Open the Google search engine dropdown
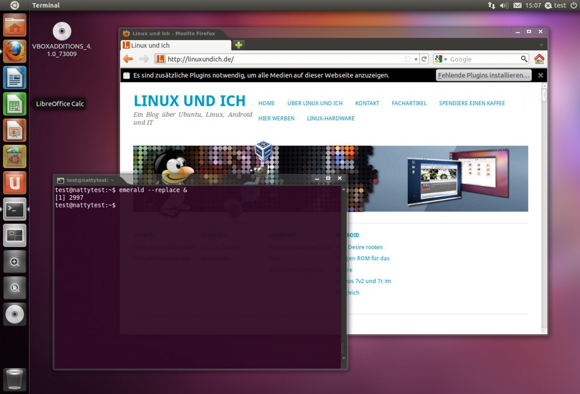The height and width of the screenshot is (394, 580). [440, 59]
